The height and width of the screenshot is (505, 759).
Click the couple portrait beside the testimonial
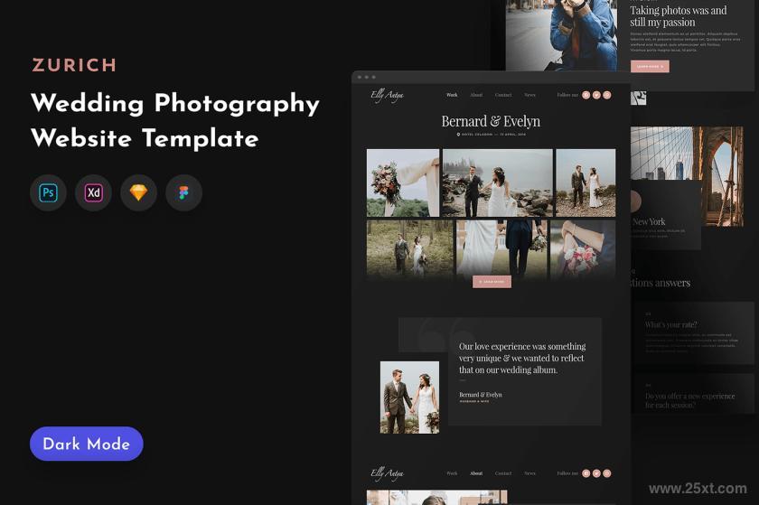click(409, 397)
